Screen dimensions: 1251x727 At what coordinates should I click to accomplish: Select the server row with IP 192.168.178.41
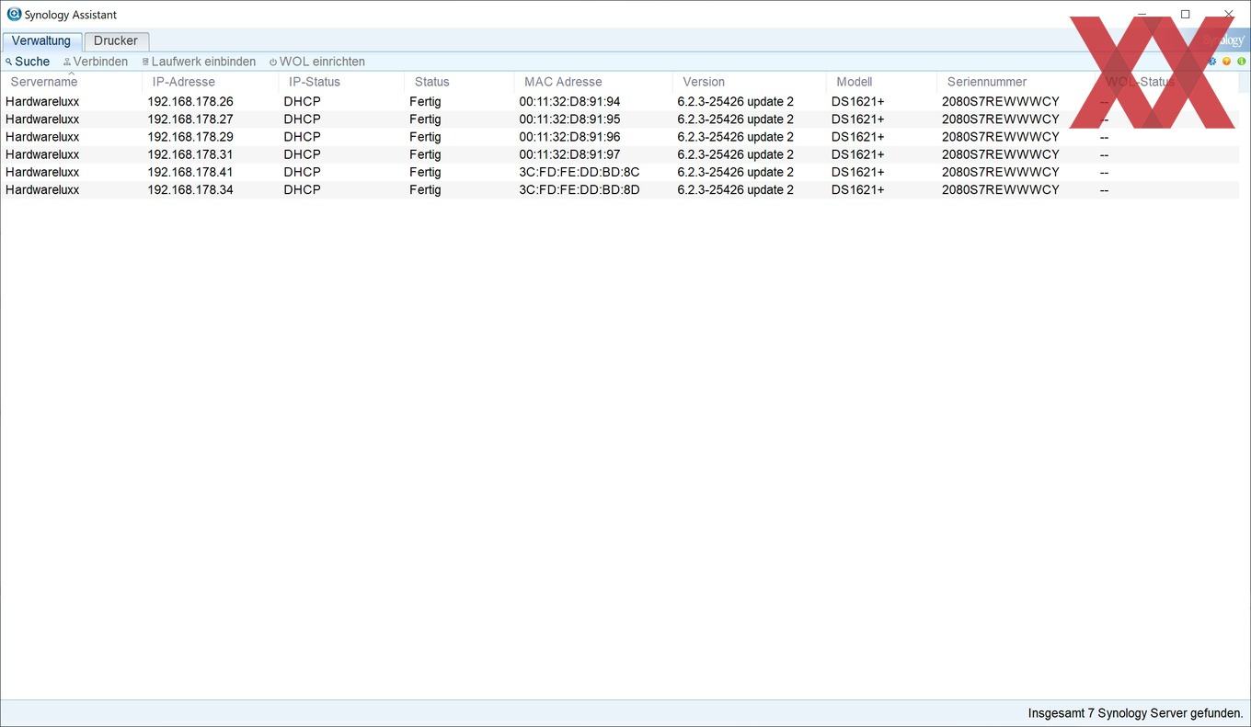(x=620, y=172)
